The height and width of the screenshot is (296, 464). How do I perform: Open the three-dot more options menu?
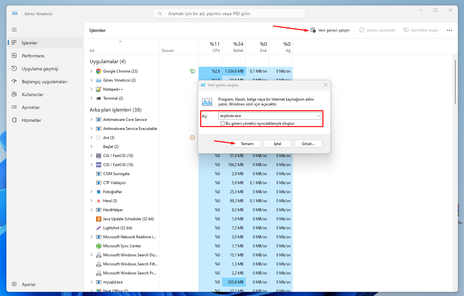449,30
